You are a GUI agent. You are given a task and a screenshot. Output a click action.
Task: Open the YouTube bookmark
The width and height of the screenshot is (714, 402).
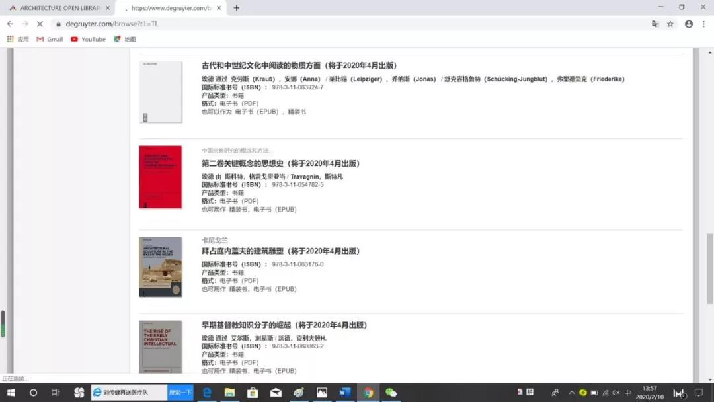(88, 39)
